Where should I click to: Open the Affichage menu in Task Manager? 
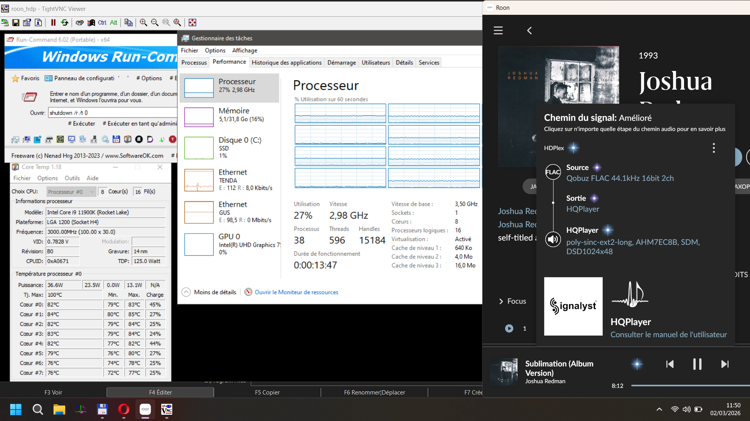click(x=245, y=50)
